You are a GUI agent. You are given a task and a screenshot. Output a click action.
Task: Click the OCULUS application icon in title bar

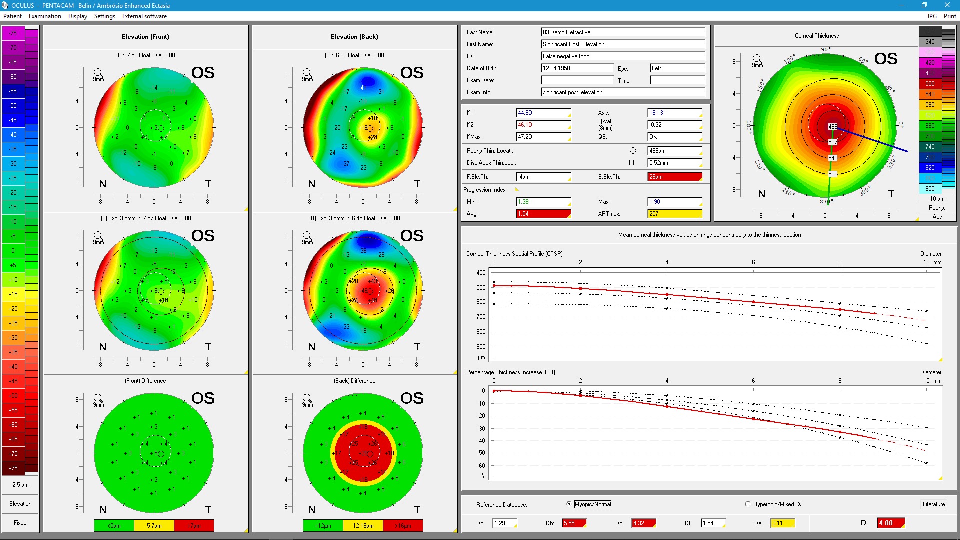[5, 5]
